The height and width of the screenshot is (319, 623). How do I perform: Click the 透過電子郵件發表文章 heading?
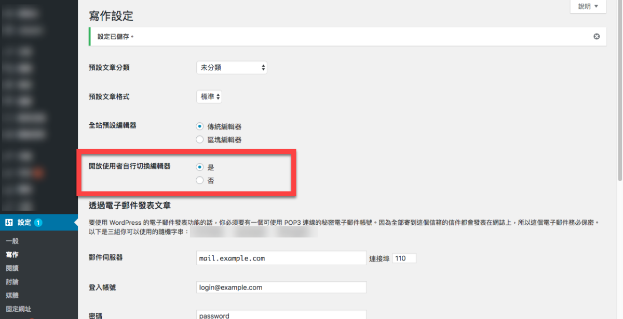click(130, 206)
